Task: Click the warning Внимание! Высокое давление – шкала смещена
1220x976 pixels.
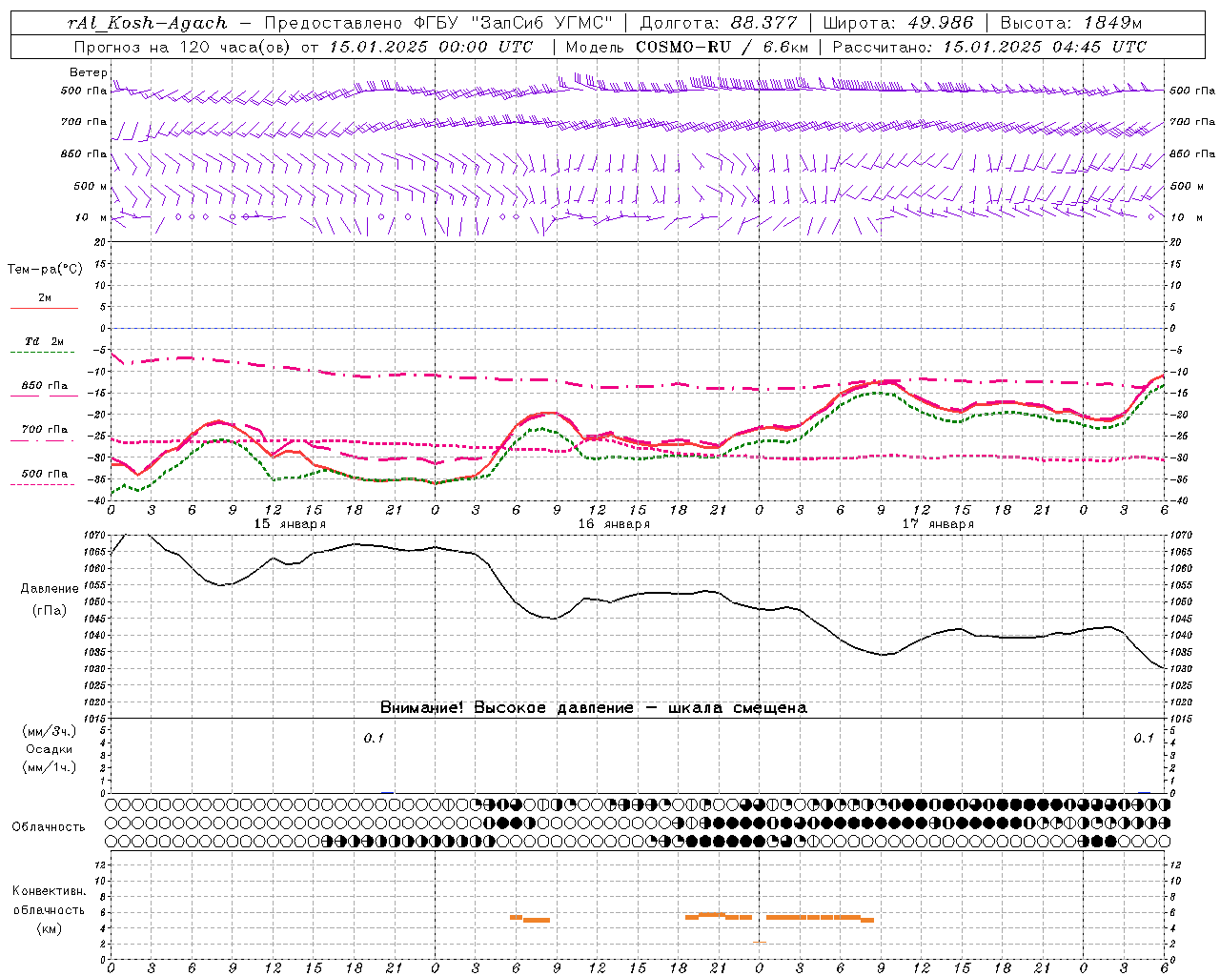Action: (594, 708)
